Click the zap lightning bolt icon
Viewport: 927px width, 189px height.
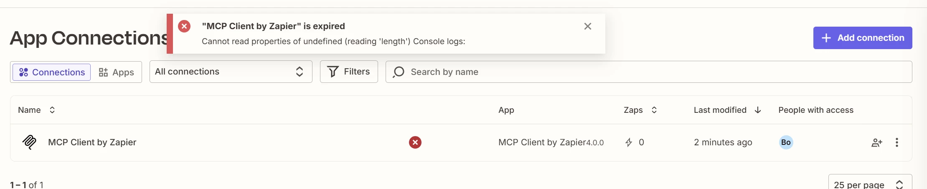(x=628, y=142)
